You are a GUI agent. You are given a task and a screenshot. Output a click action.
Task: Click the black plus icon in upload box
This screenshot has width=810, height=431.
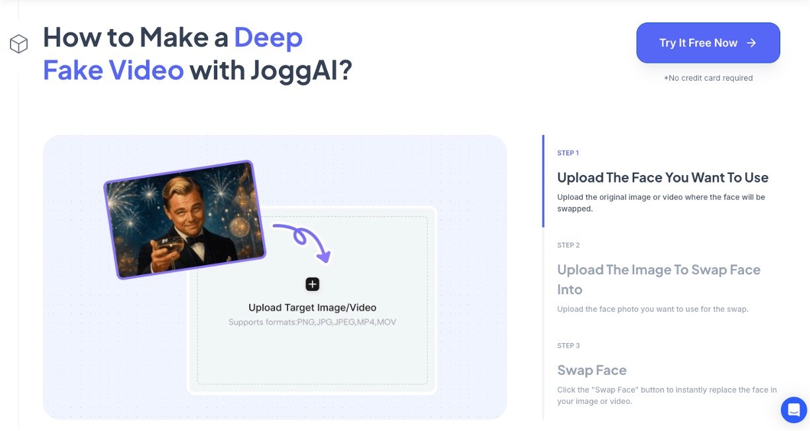[x=313, y=284]
